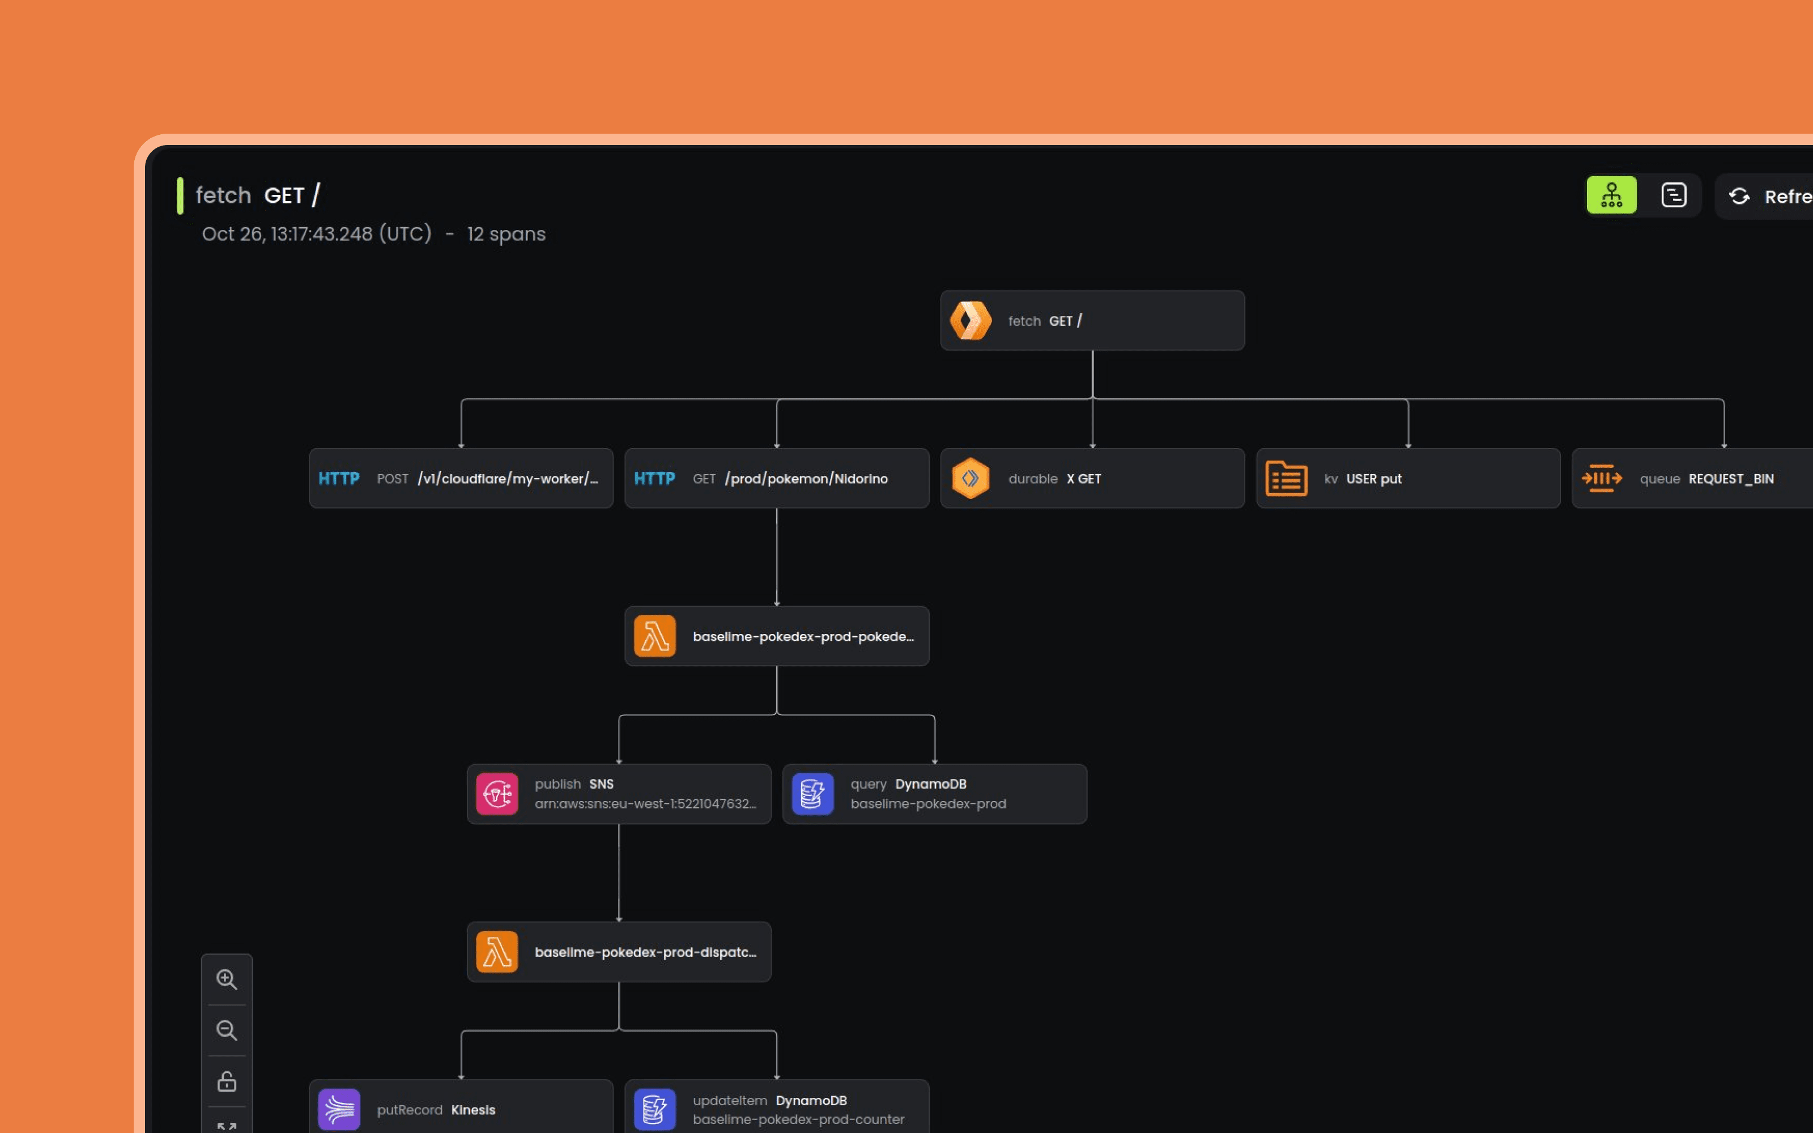This screenshot has height=1133, width=1813.
Task: Click the refresh arrows icon
Action: pos(1739,197)
